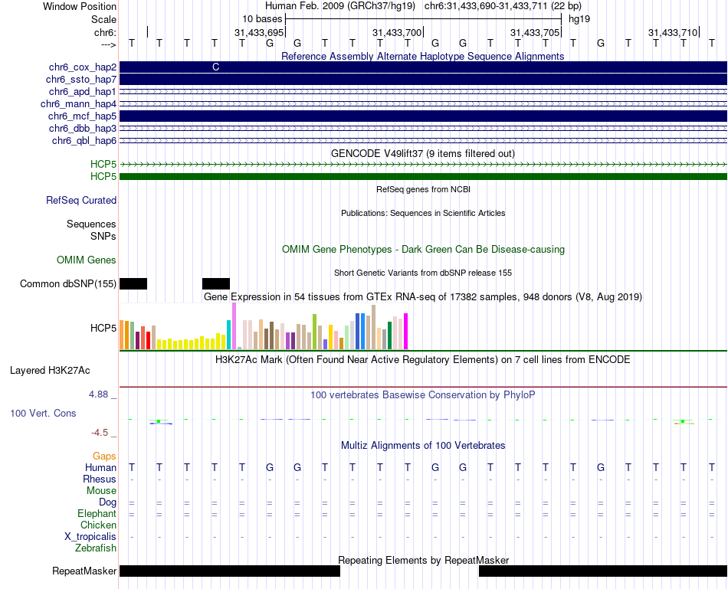The height and width of the screenshot is (589, 728).
Task: Select the chr6_mcf_hap5 label
Action: tap(82, 116)
